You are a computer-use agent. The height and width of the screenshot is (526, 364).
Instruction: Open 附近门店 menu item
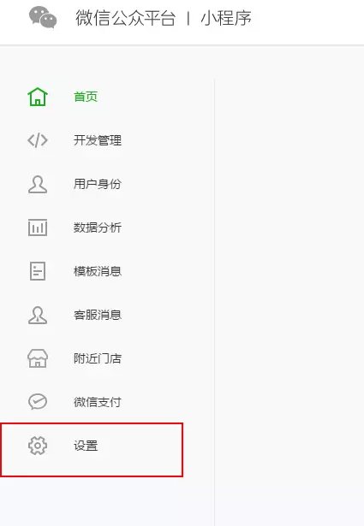pyautogui.click(x=98, y=358)
